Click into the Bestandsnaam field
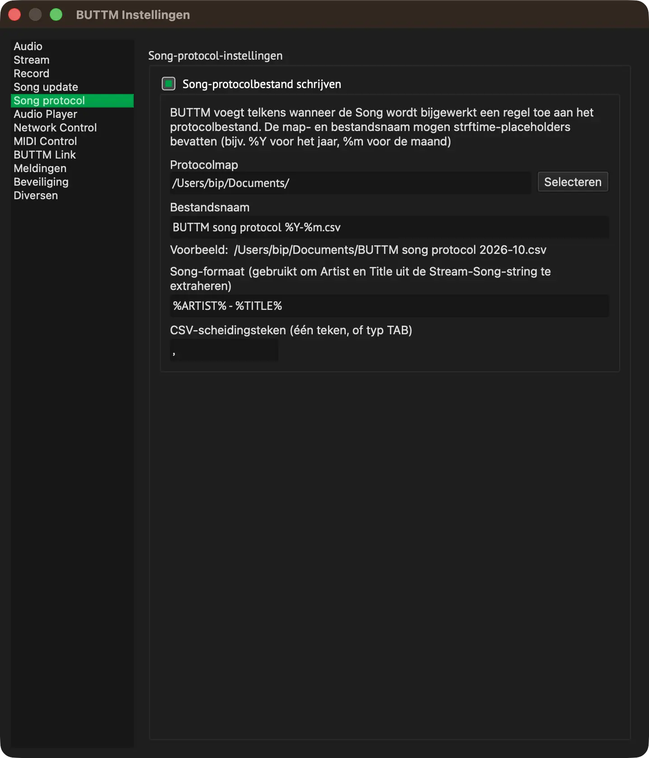 tap(389, 227)
